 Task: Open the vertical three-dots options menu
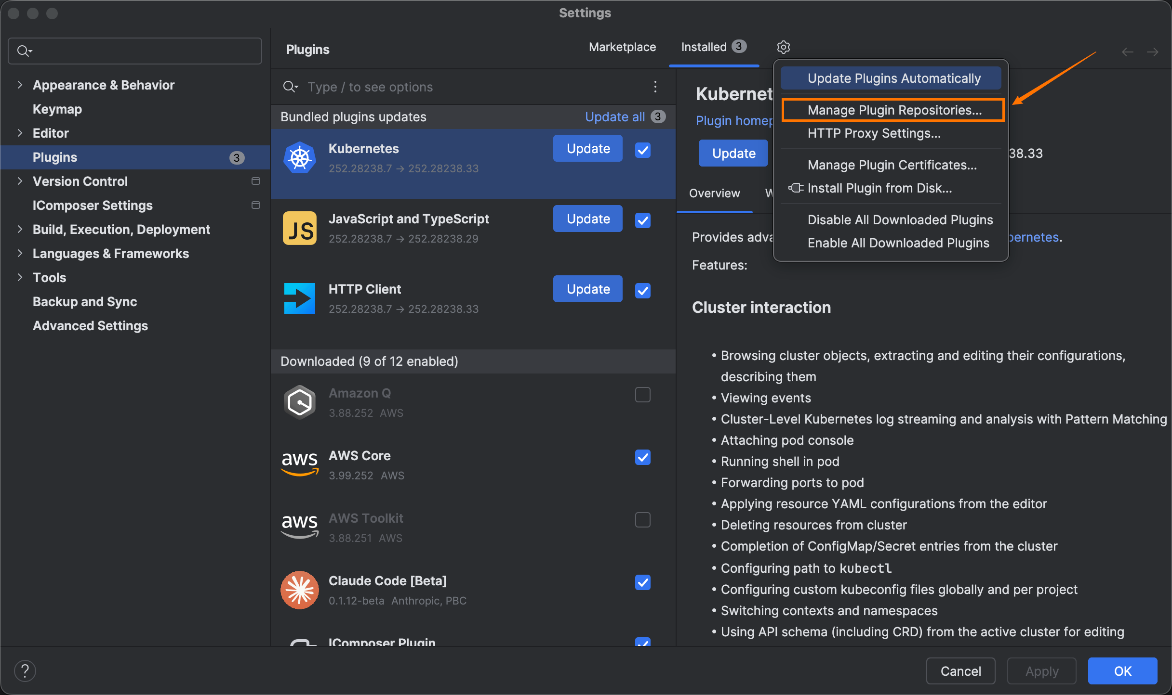pos(655,87)
